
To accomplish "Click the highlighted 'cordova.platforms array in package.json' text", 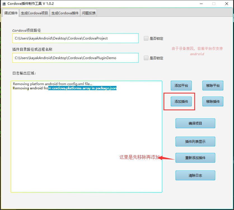I will coord(84,88).
